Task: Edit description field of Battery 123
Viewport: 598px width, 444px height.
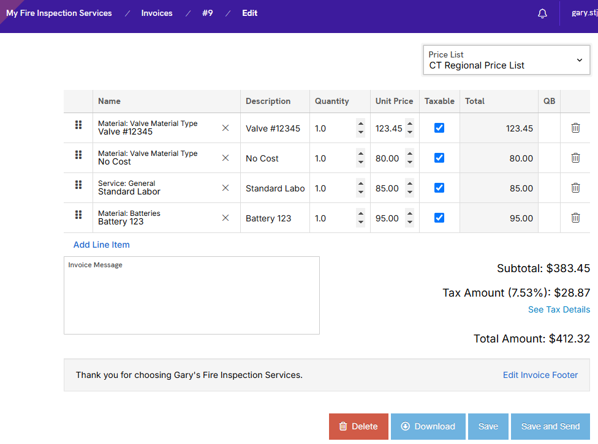Action: [x=275, y=218]
